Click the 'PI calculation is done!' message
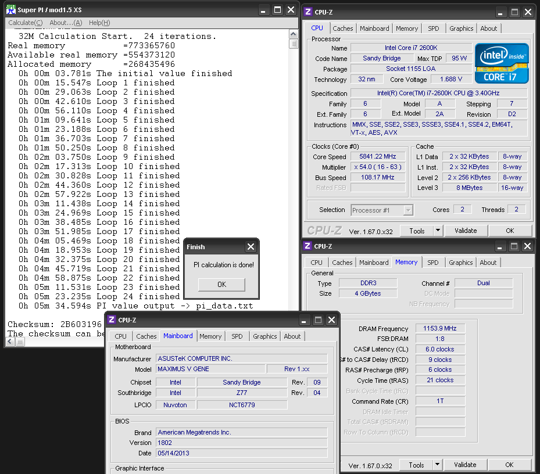This screenshot has width=540, height=474. point(224,265)
